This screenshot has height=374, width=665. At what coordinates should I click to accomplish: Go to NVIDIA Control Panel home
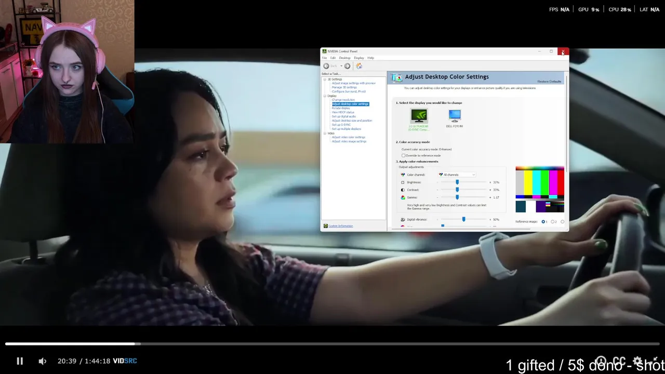click(359, 66)
